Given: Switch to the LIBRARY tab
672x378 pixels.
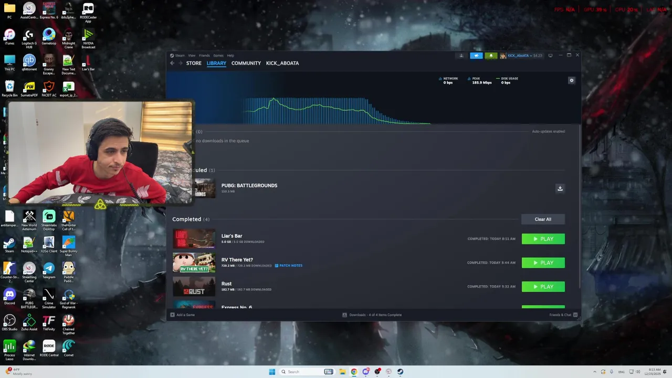Looking at the screenshot, I should point(216,63).
